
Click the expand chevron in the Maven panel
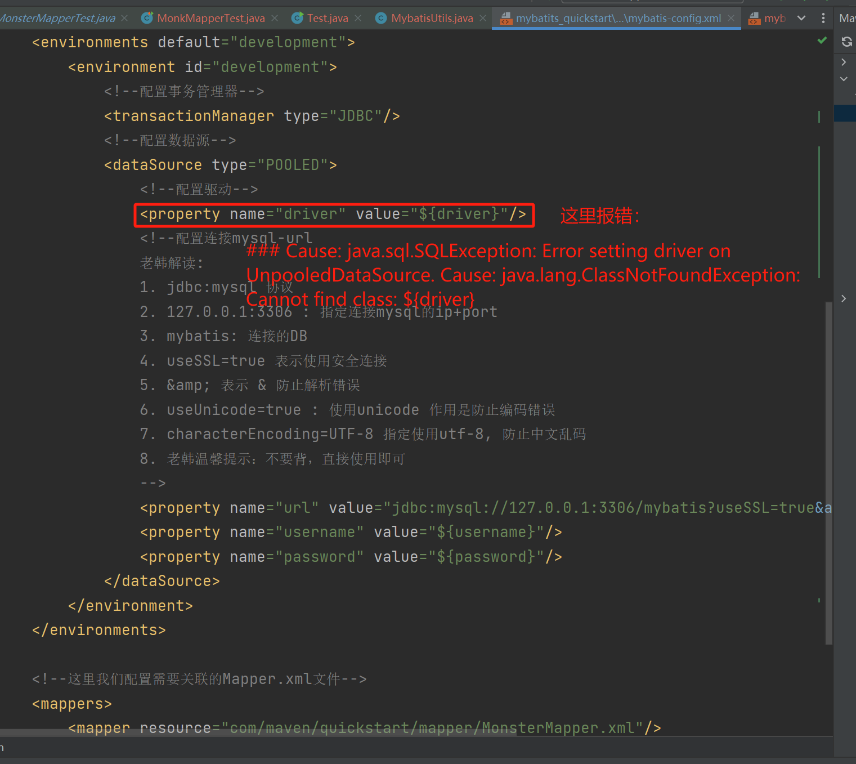pos(843,62)
